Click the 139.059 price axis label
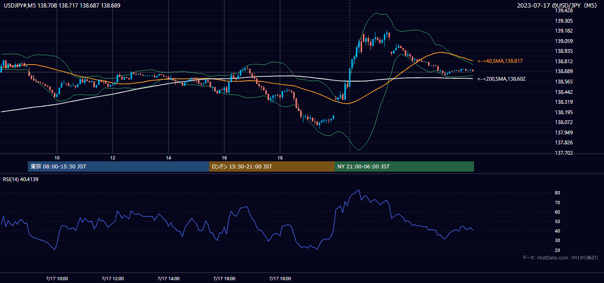Image resolution: width=604 pixels, height=283 pixels. pos(564,41)
